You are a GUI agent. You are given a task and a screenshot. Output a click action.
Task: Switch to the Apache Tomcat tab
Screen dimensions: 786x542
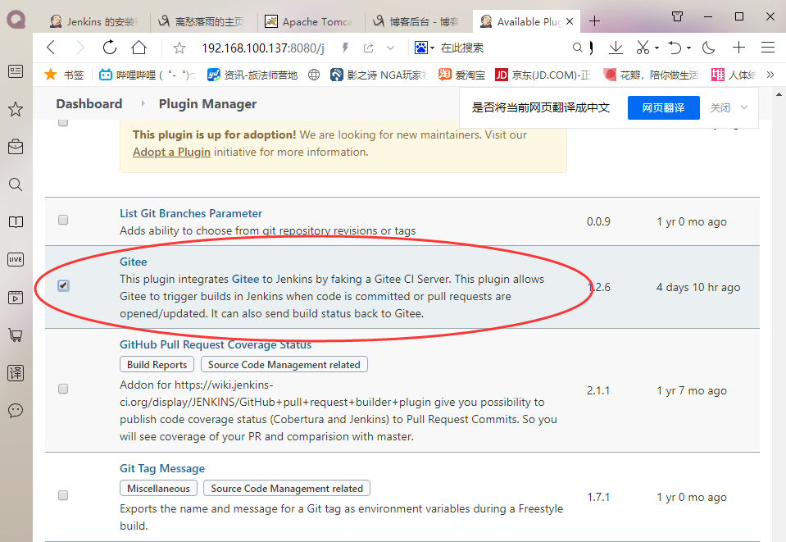pos(308,21)
